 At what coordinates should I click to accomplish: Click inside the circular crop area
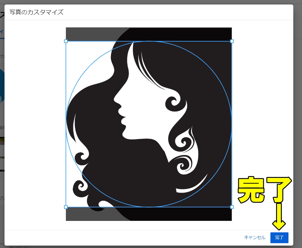149,124
